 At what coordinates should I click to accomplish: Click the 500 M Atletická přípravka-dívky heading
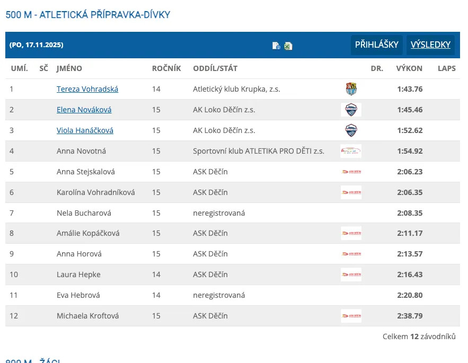(88, 15)
